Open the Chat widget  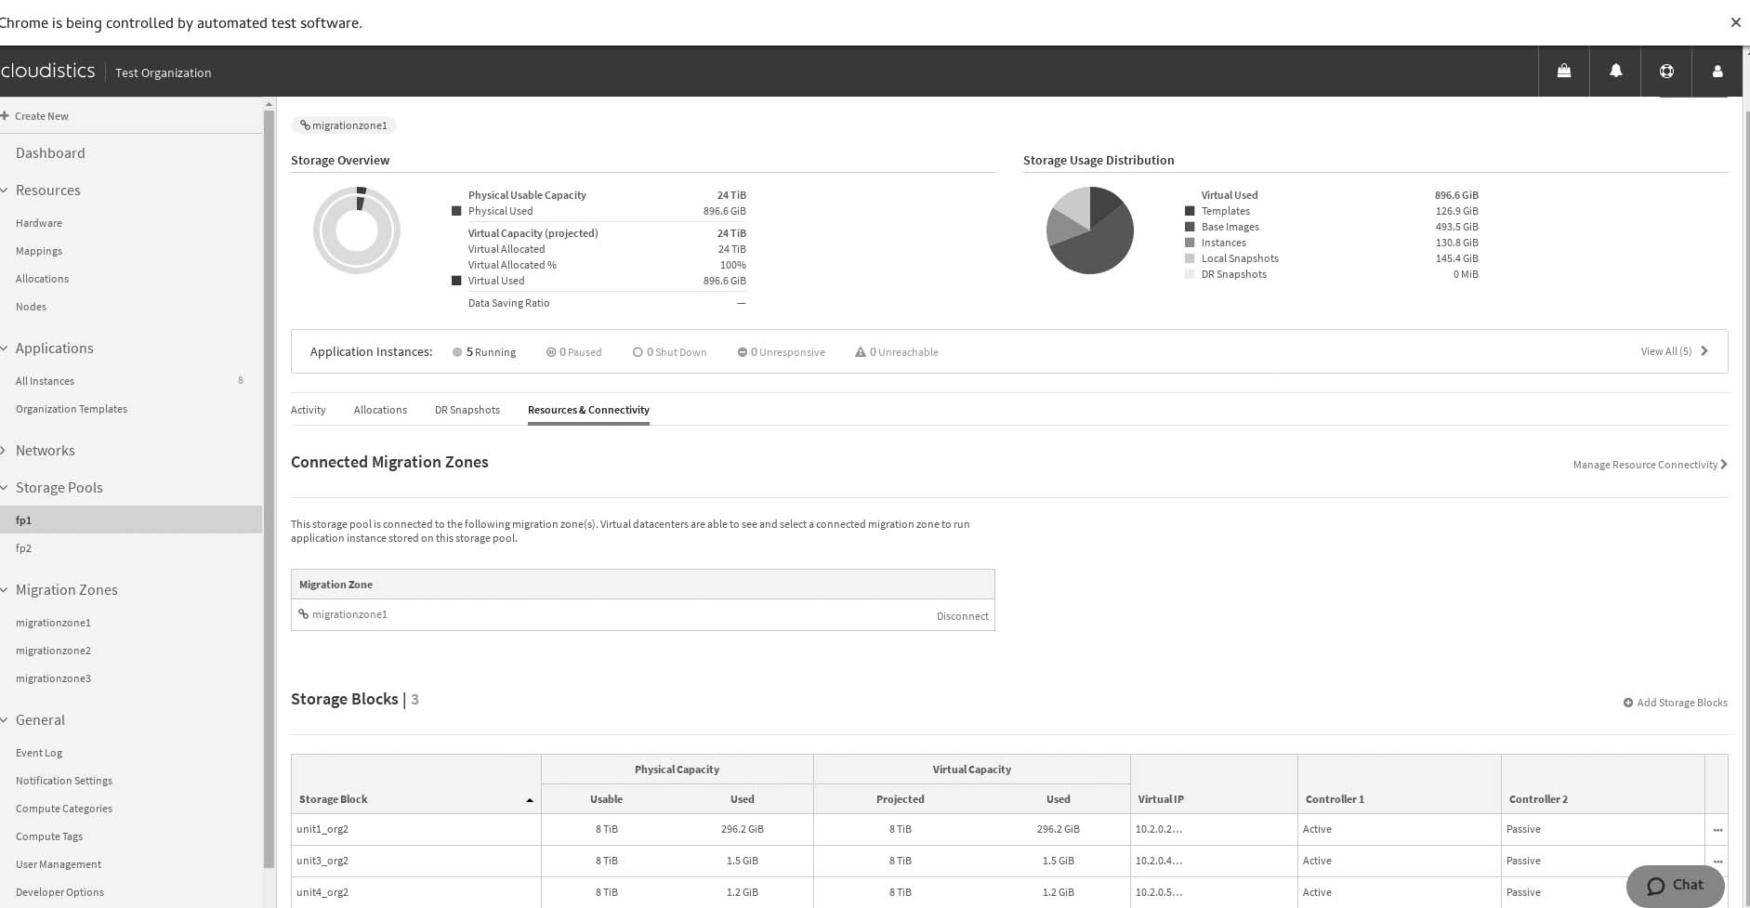(x=1675, y=886)
